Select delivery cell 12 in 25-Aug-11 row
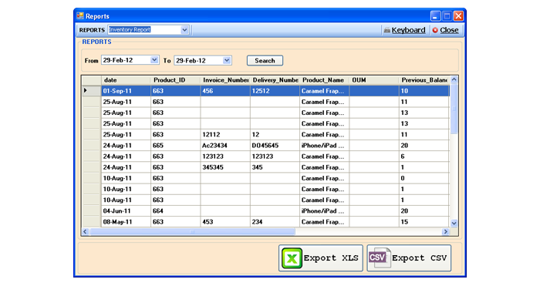The image size is (540, 286). tap(275, 135)
